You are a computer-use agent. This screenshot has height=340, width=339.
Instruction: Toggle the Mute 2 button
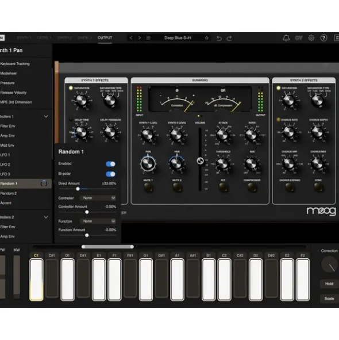pos(177,188)
